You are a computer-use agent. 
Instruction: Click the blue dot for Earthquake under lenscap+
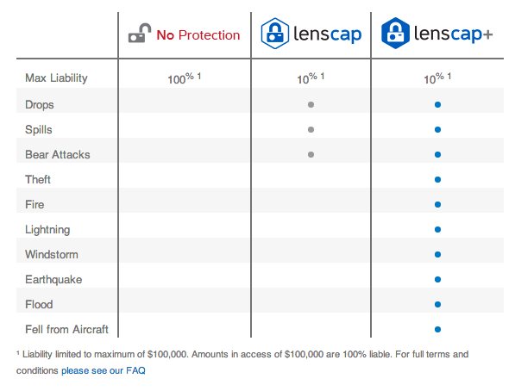(437, 280)
